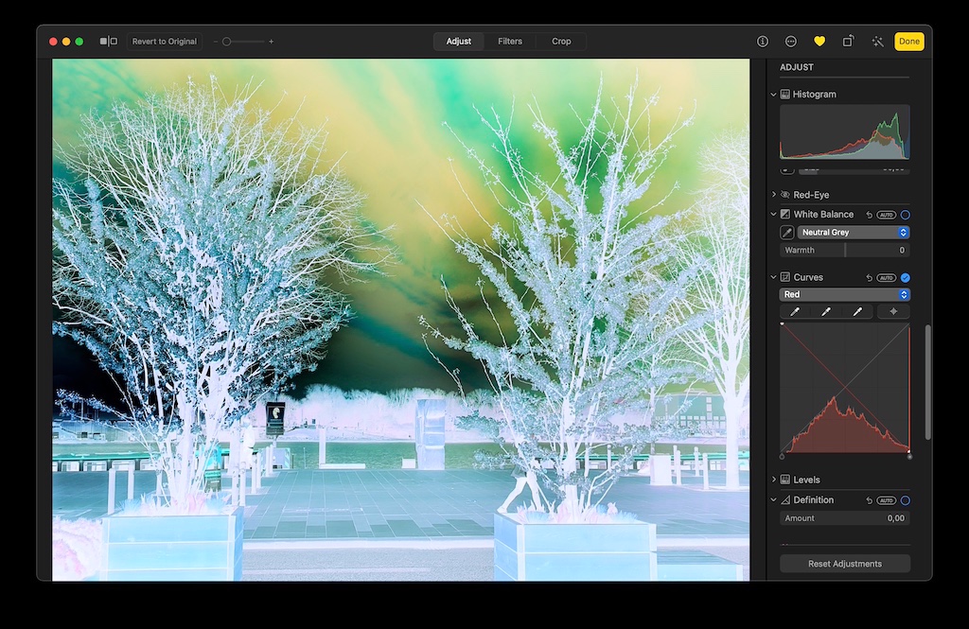Viewport: 969px width, 629px height.
Task: Open the More options ellipsis menu
Action: (791, 42)
